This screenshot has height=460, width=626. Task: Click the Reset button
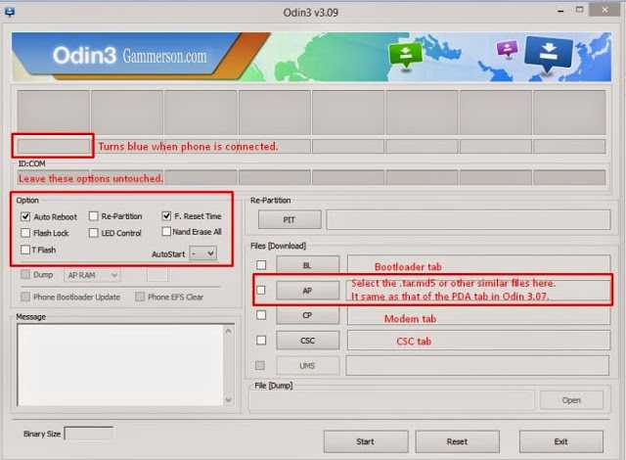pos(456,441)
